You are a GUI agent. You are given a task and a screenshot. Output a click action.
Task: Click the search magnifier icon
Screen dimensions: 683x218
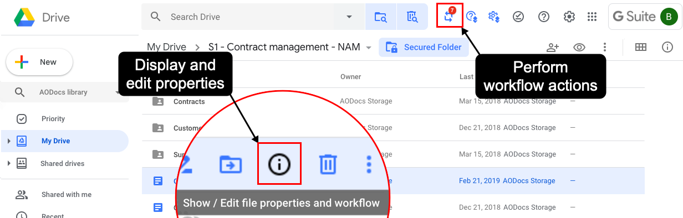(156, 17)
